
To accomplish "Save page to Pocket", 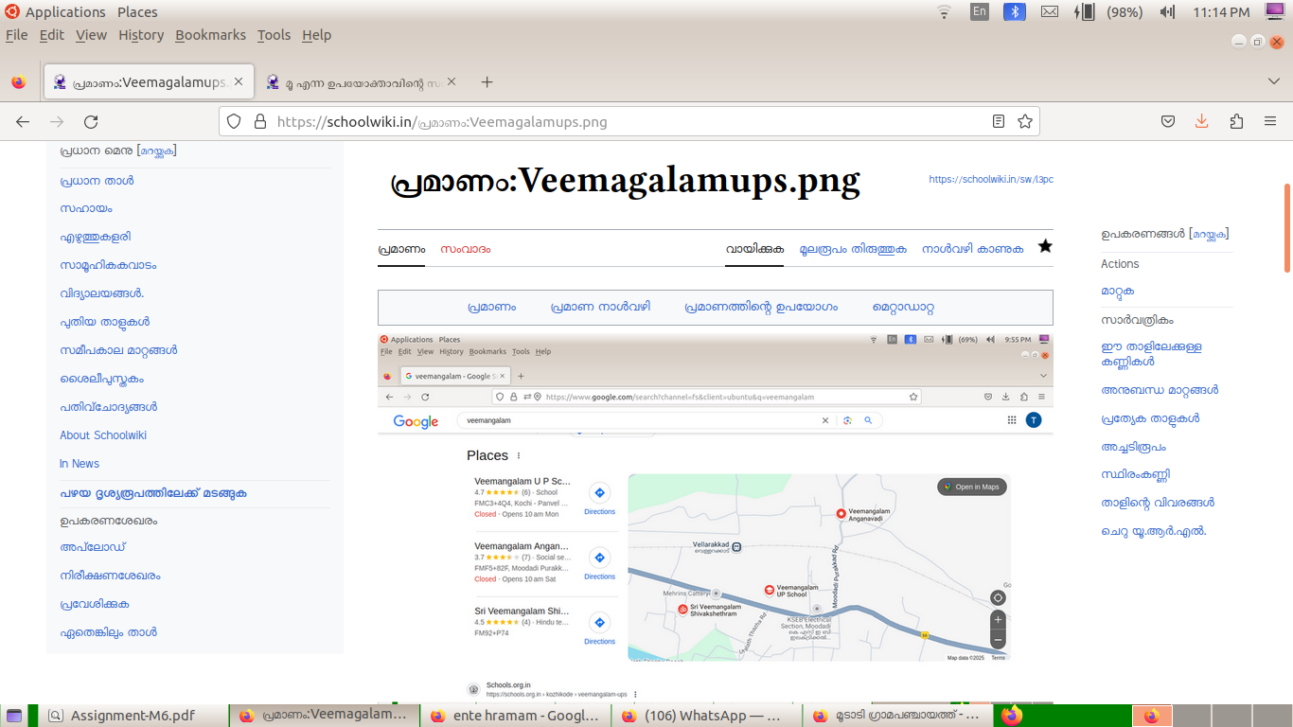I will 1168,122.
